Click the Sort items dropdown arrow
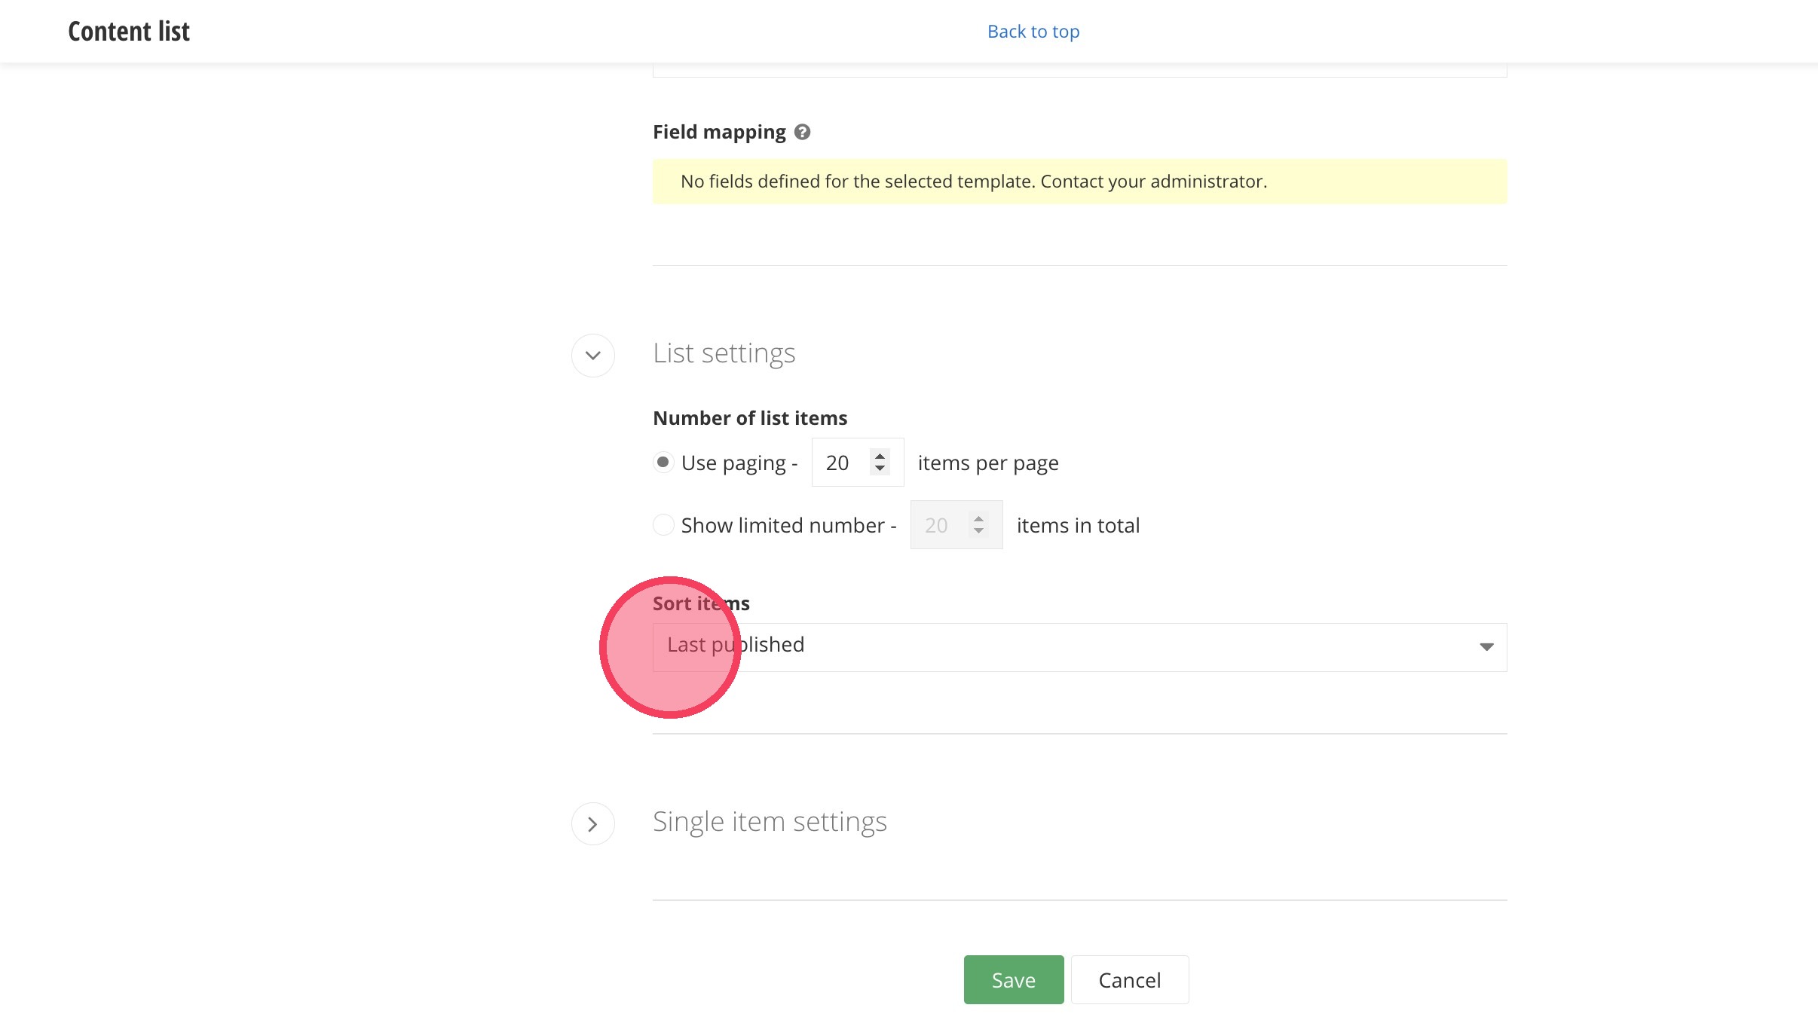 pos(1486,646)
